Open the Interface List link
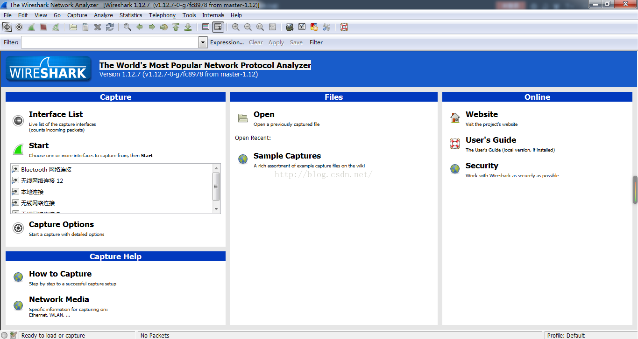 pyautogui.click(x=56, y=114)
